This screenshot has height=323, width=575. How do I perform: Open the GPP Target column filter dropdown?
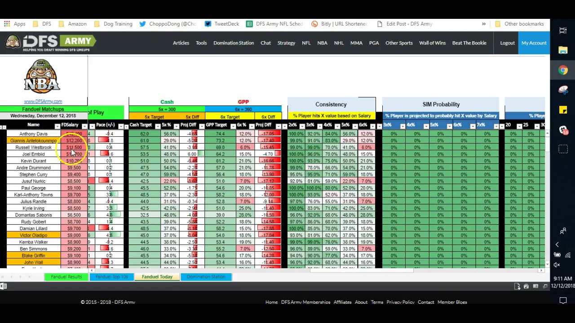[232, 126]
